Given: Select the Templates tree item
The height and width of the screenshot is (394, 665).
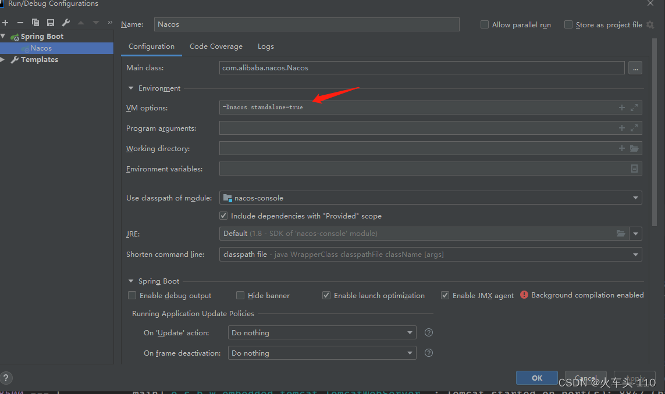Looking at the screenshot, I should pos(40,60).
